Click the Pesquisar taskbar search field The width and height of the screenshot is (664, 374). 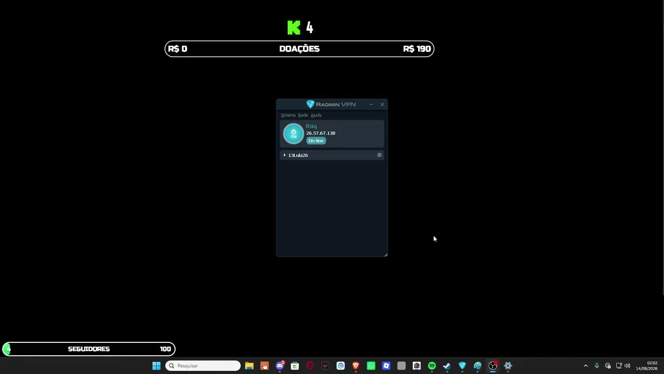203,366
